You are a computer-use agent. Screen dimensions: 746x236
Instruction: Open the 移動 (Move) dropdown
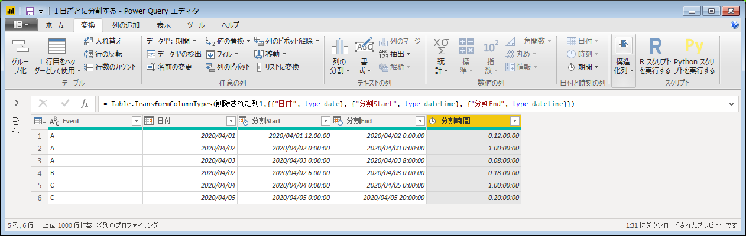[271, 54]
